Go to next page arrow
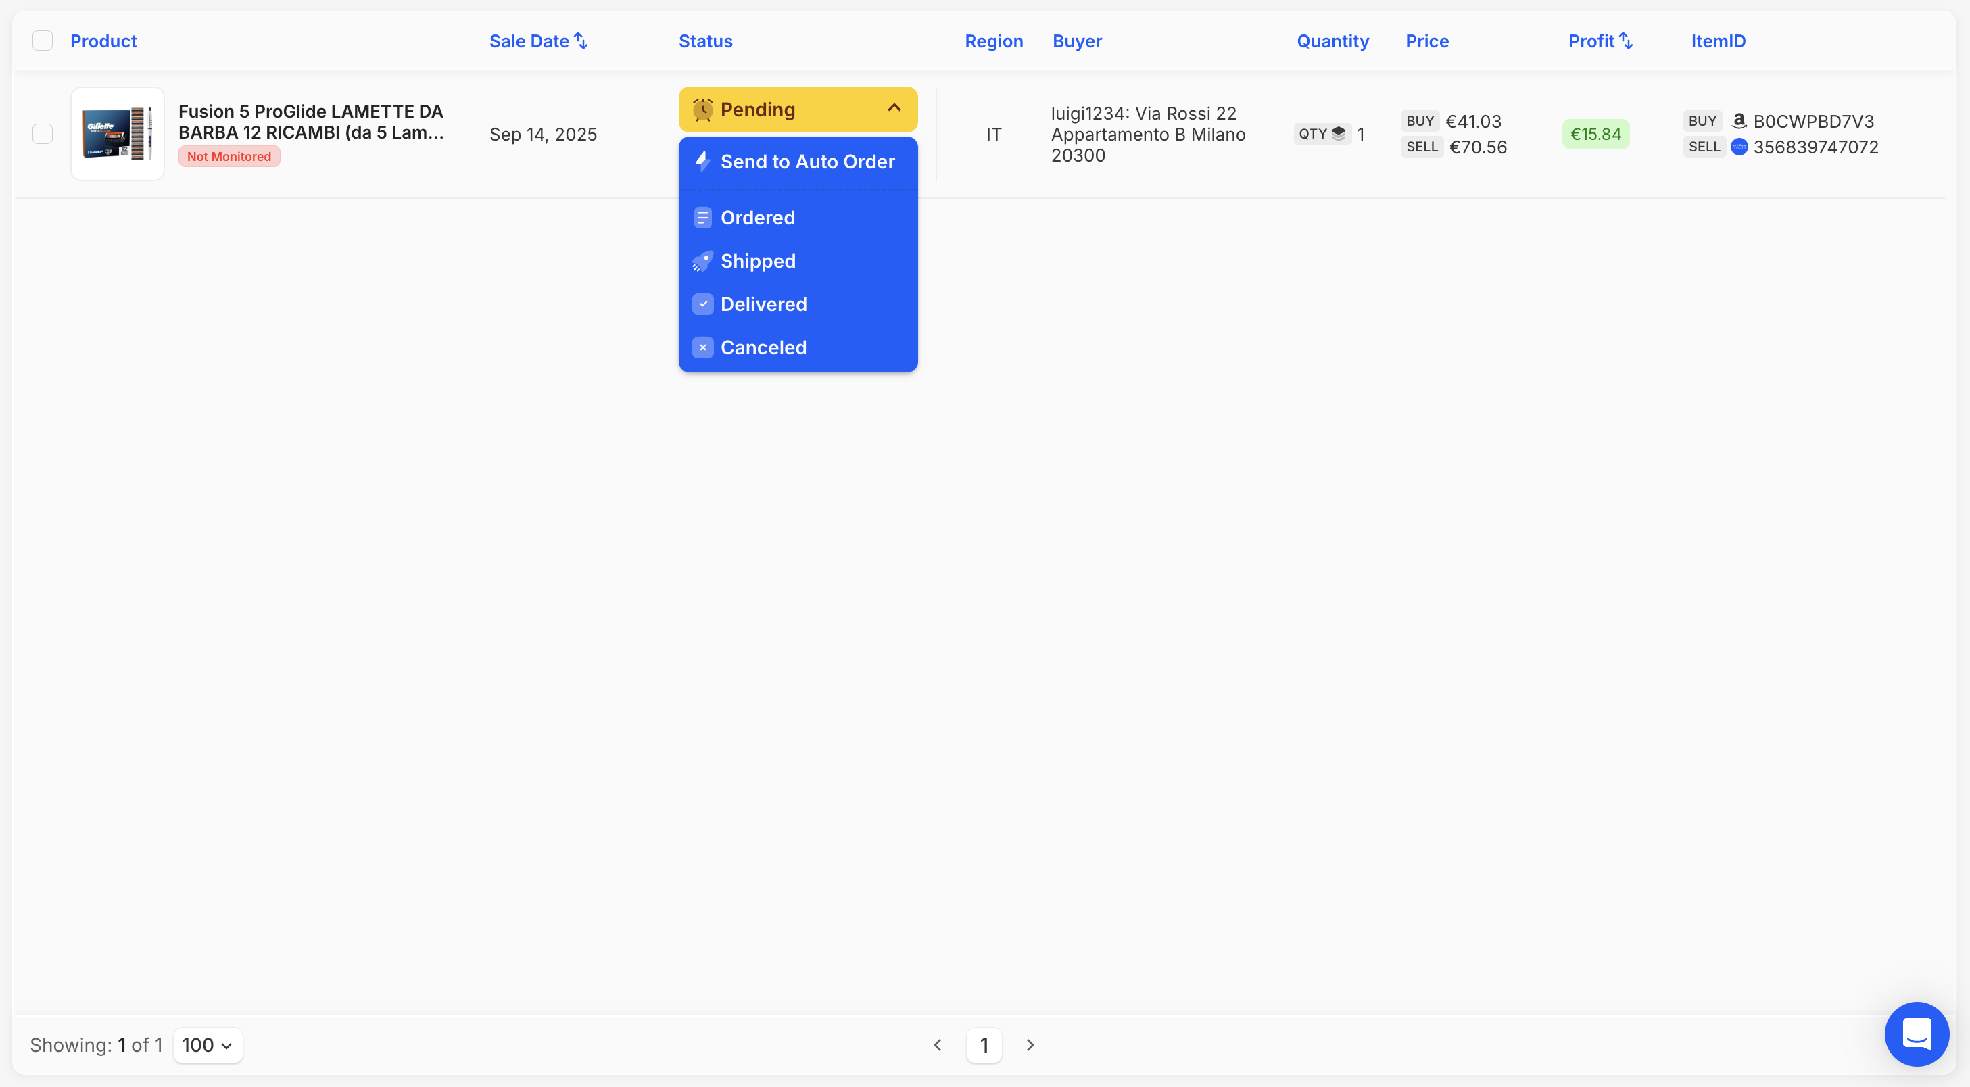Image resolution: width=1970 pixels, height=1087 pixels. pos(1030,1045)
